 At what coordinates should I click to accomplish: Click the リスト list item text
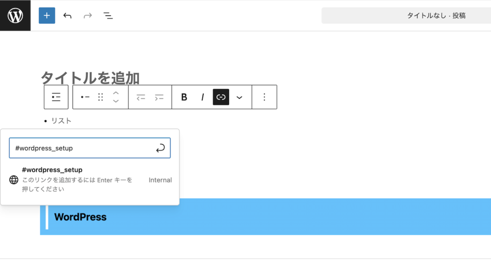click(61, 121)
